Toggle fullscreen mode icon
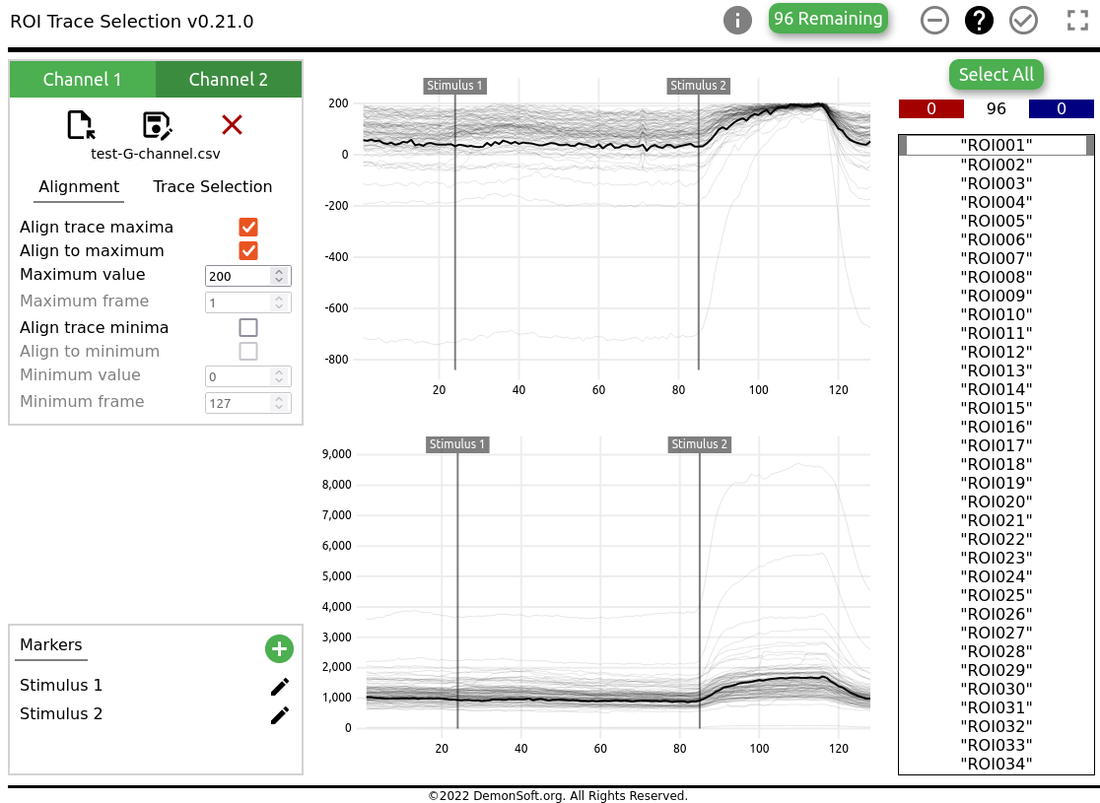Screen dimensions: 1100x803 pyautogui.click(x=1077, y=20)
